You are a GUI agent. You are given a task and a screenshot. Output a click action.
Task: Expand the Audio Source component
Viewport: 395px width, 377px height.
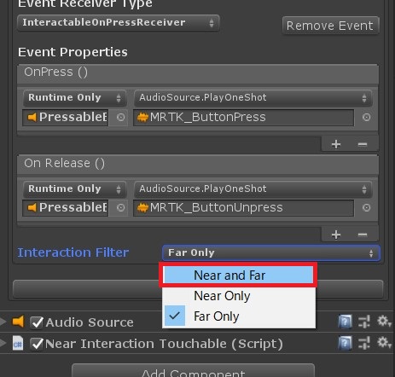point(3,322)
